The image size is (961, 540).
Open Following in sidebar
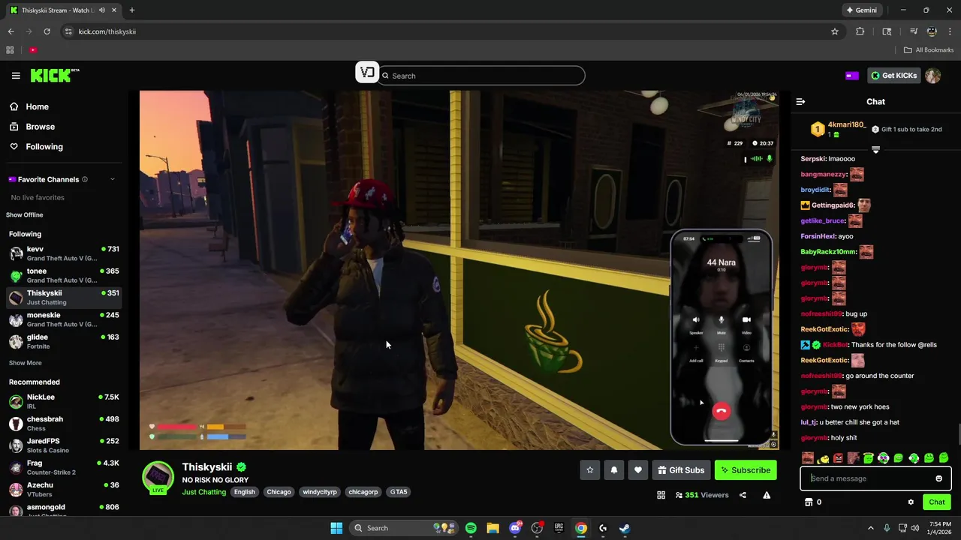click(44, 147)
